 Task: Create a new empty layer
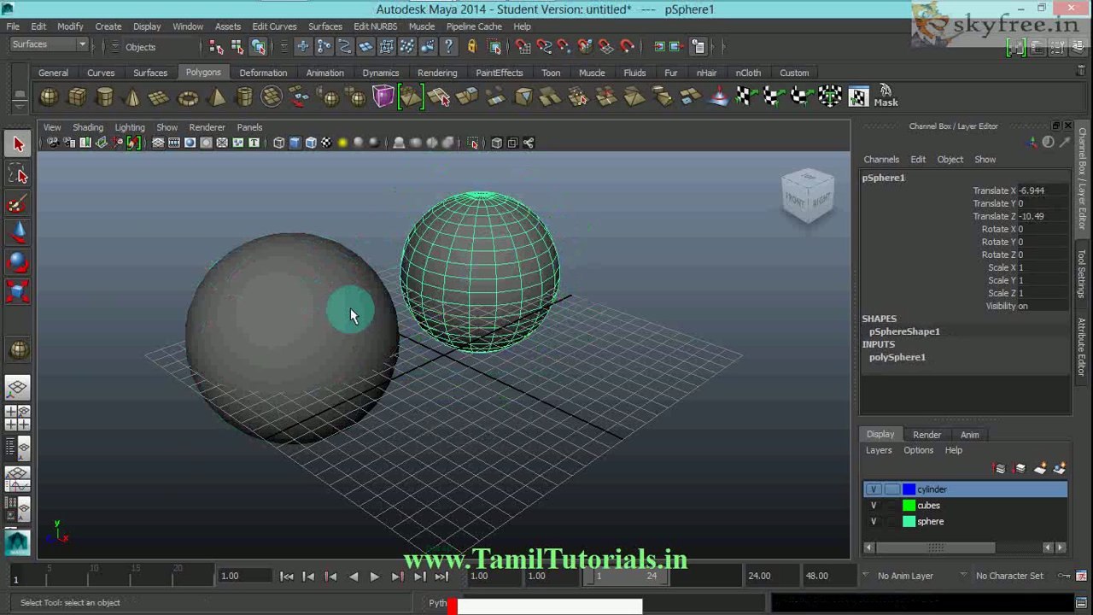pyautogui.click(x=1040, y=468)
